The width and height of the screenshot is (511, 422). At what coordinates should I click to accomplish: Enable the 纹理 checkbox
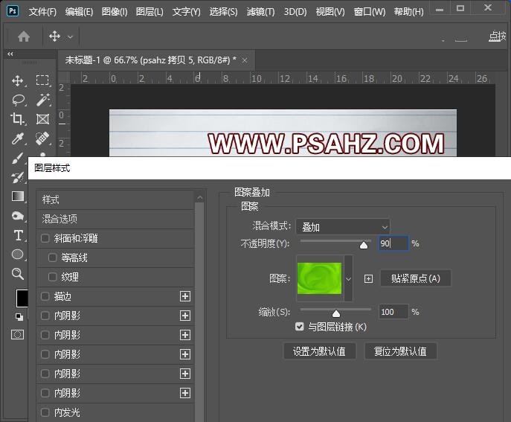tap(53, 277)
